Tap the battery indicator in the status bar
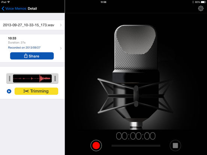This screenshot has width=207, height=155. [203, 2]
